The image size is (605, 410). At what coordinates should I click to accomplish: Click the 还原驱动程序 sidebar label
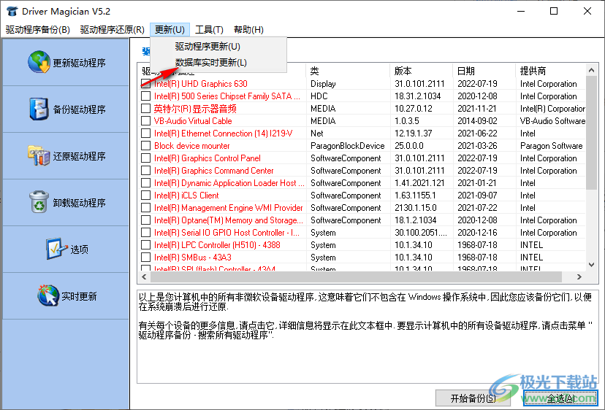pos(79,156)
